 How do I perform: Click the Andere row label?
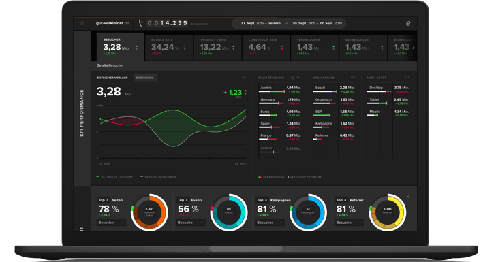coord(266,148)
